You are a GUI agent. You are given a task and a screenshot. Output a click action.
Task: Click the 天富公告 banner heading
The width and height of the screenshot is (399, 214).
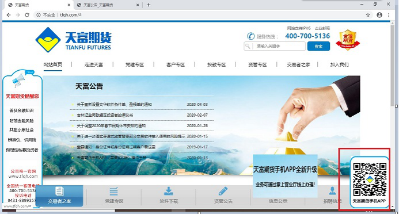coord(89,86)
